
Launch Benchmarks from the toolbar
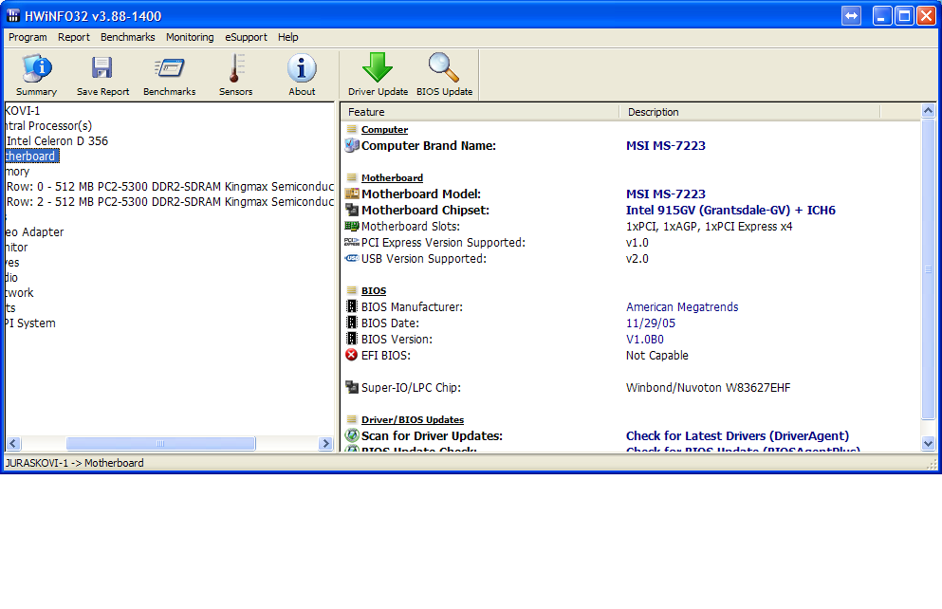coord(169,74)
